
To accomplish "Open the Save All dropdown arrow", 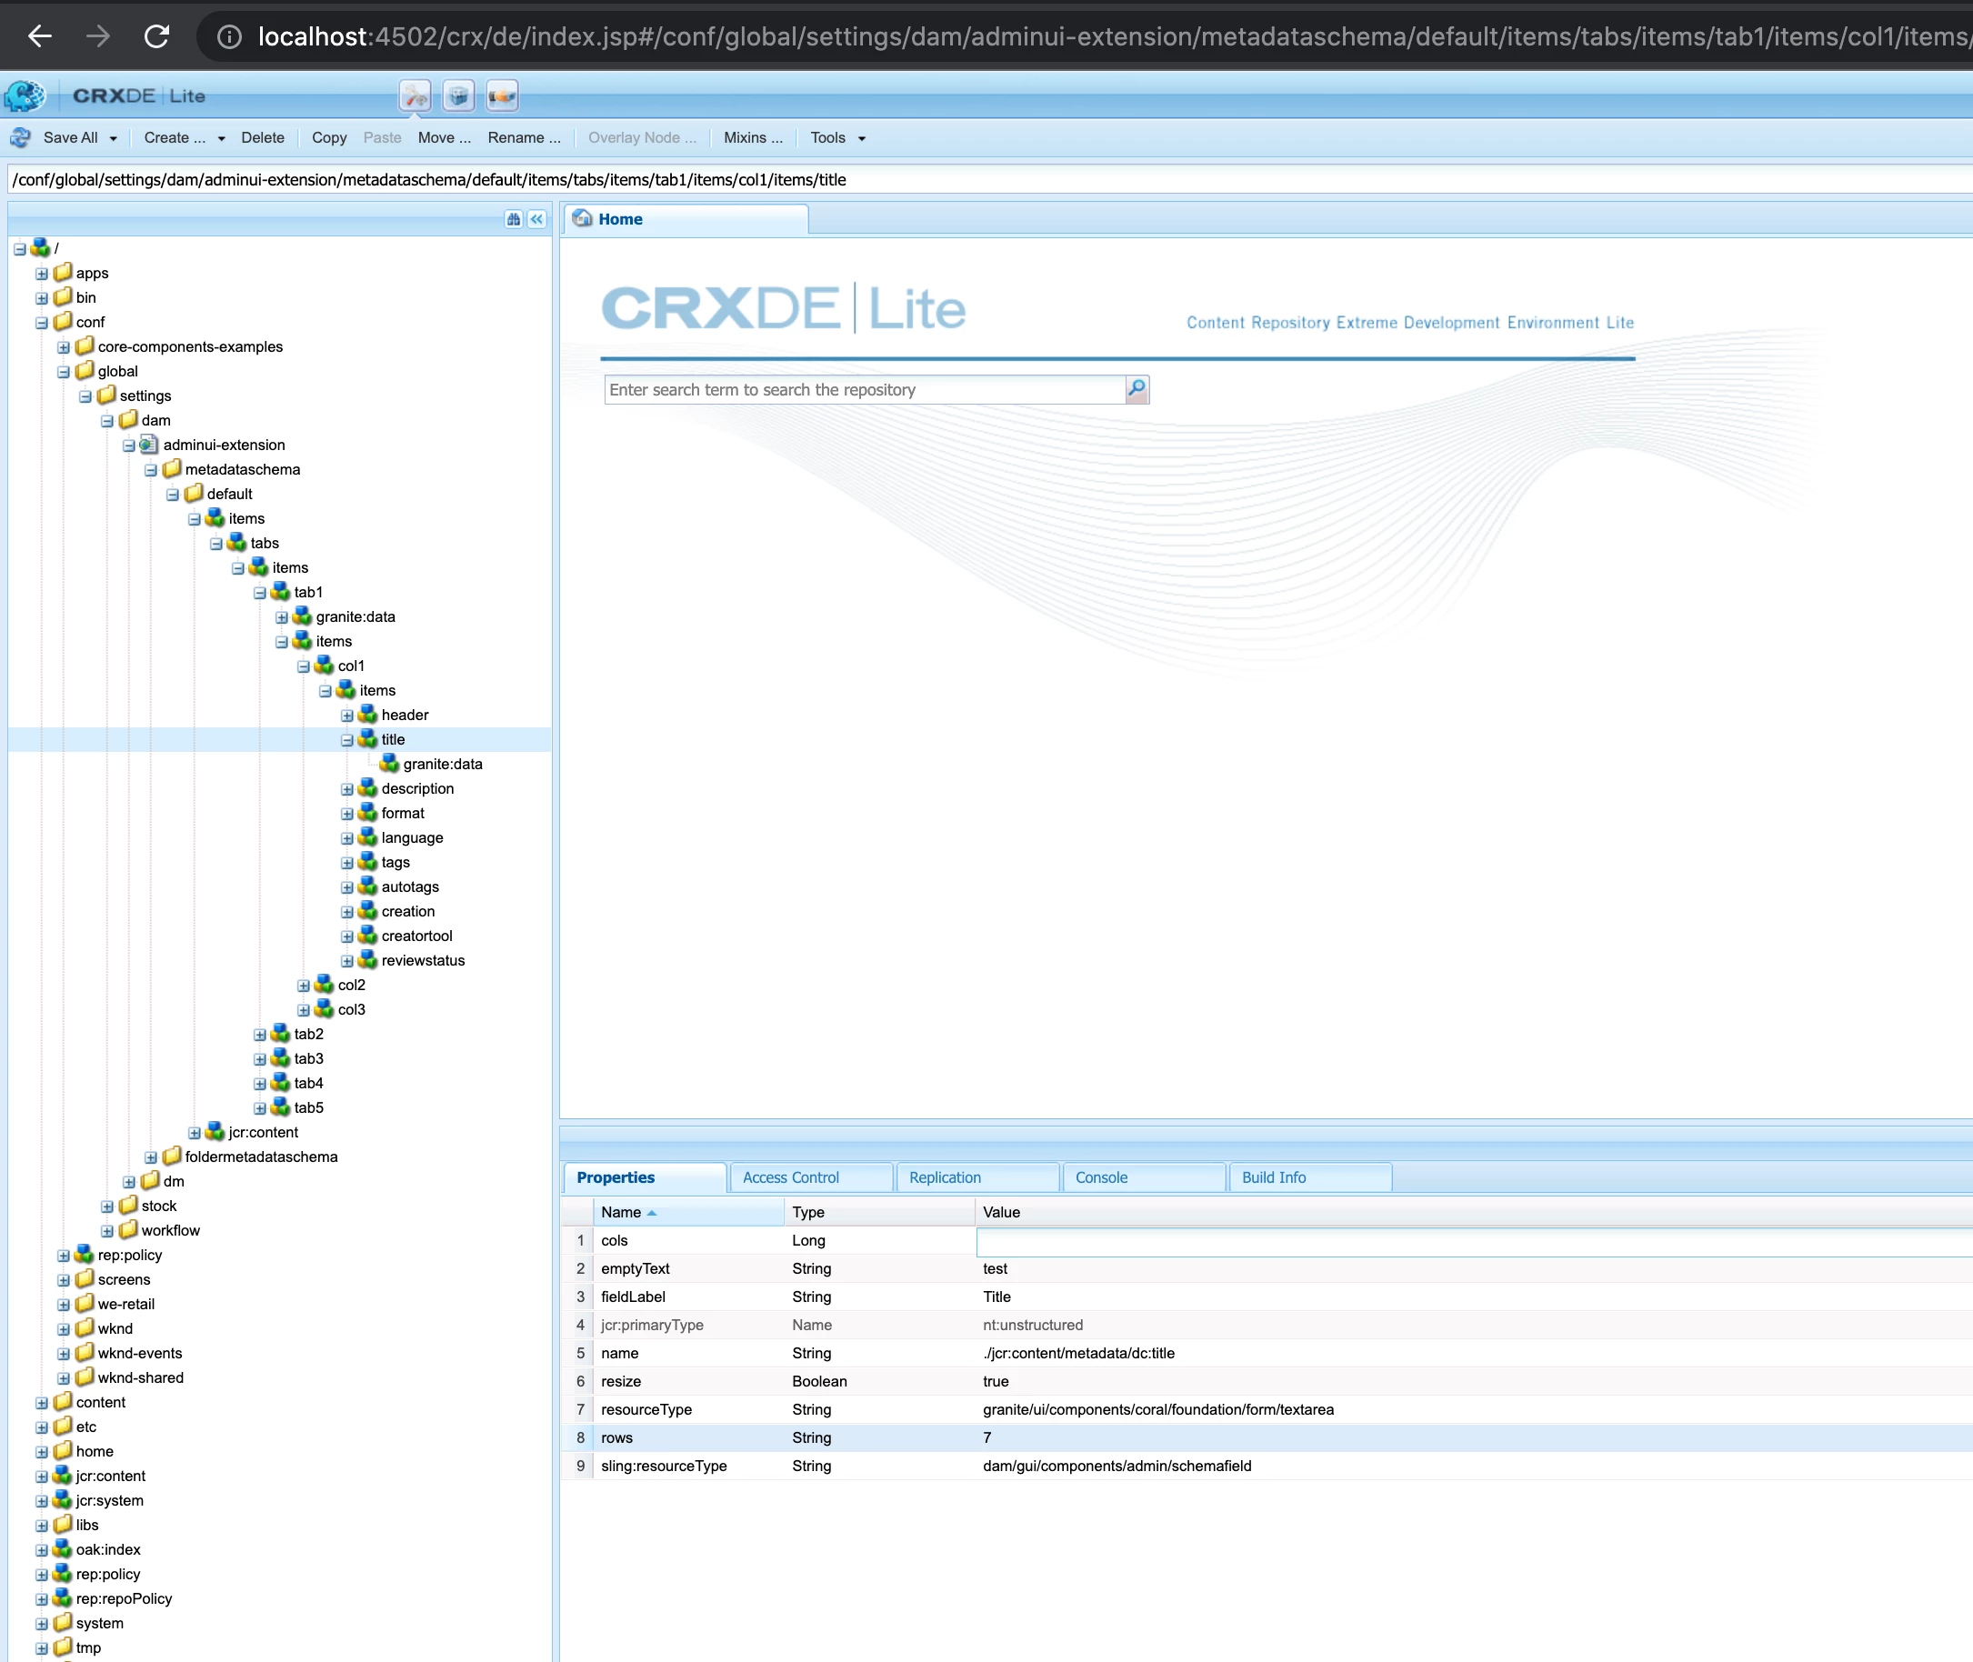I will coord(113,138).
